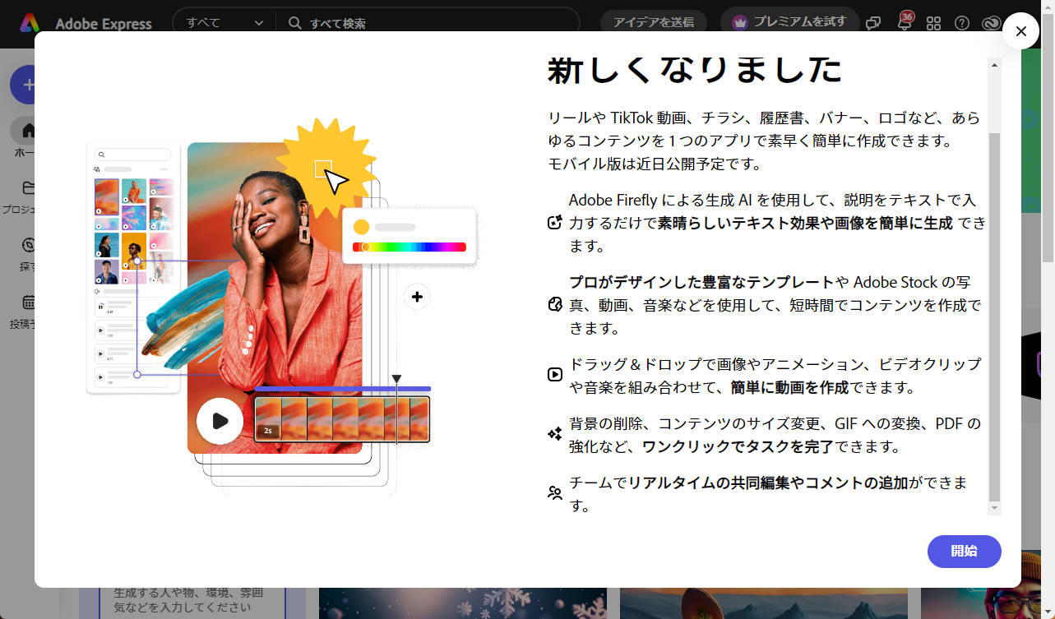Viewport: 1055px width, 619px height.
Task: Click the play button on the video preview
Action: pyautogui.click(x=220, y=421)
